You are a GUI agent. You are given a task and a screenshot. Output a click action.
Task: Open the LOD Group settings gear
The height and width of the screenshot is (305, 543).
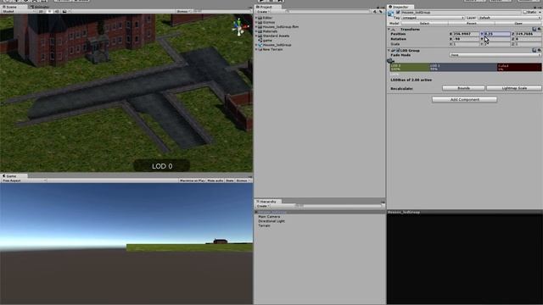pyautogui.click(x=540, y=51)
